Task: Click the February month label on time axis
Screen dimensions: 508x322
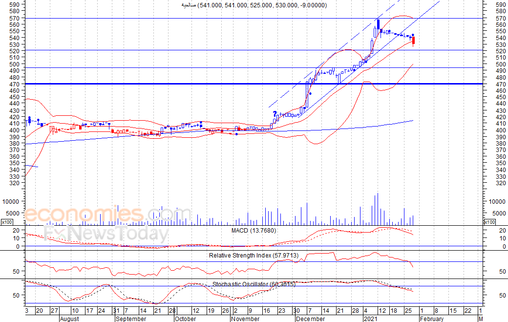Action: [x=431, y=319]
